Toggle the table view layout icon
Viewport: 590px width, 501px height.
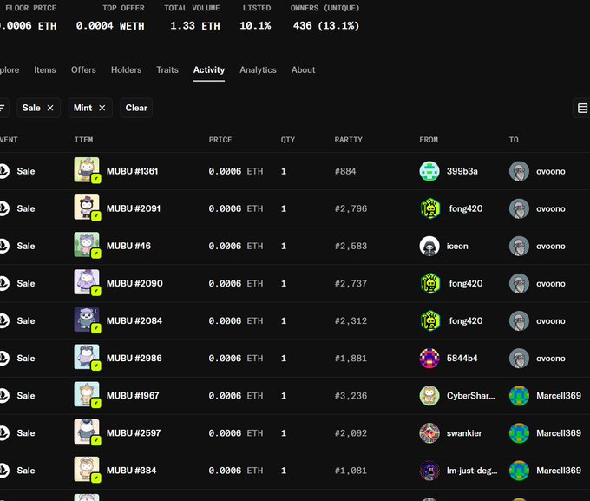(x=582, y=109)
